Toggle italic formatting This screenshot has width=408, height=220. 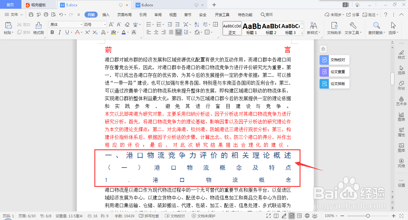[59, 32]
